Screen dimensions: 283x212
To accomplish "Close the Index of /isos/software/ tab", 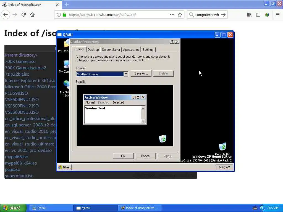I will pyautogui.click(x=57, y=5).
